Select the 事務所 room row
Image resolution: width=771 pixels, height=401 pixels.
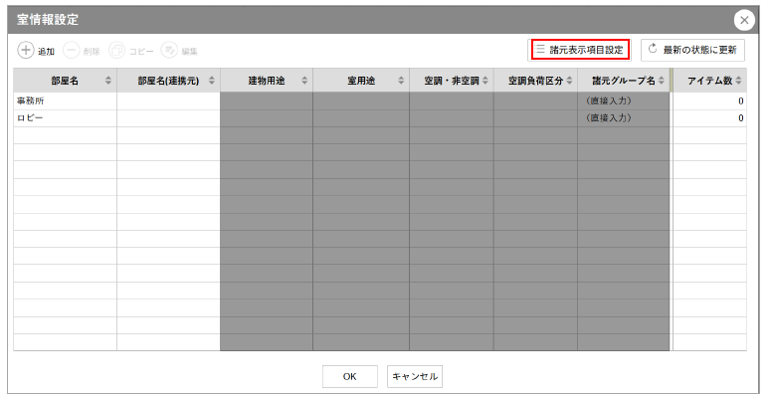(65, 100)
